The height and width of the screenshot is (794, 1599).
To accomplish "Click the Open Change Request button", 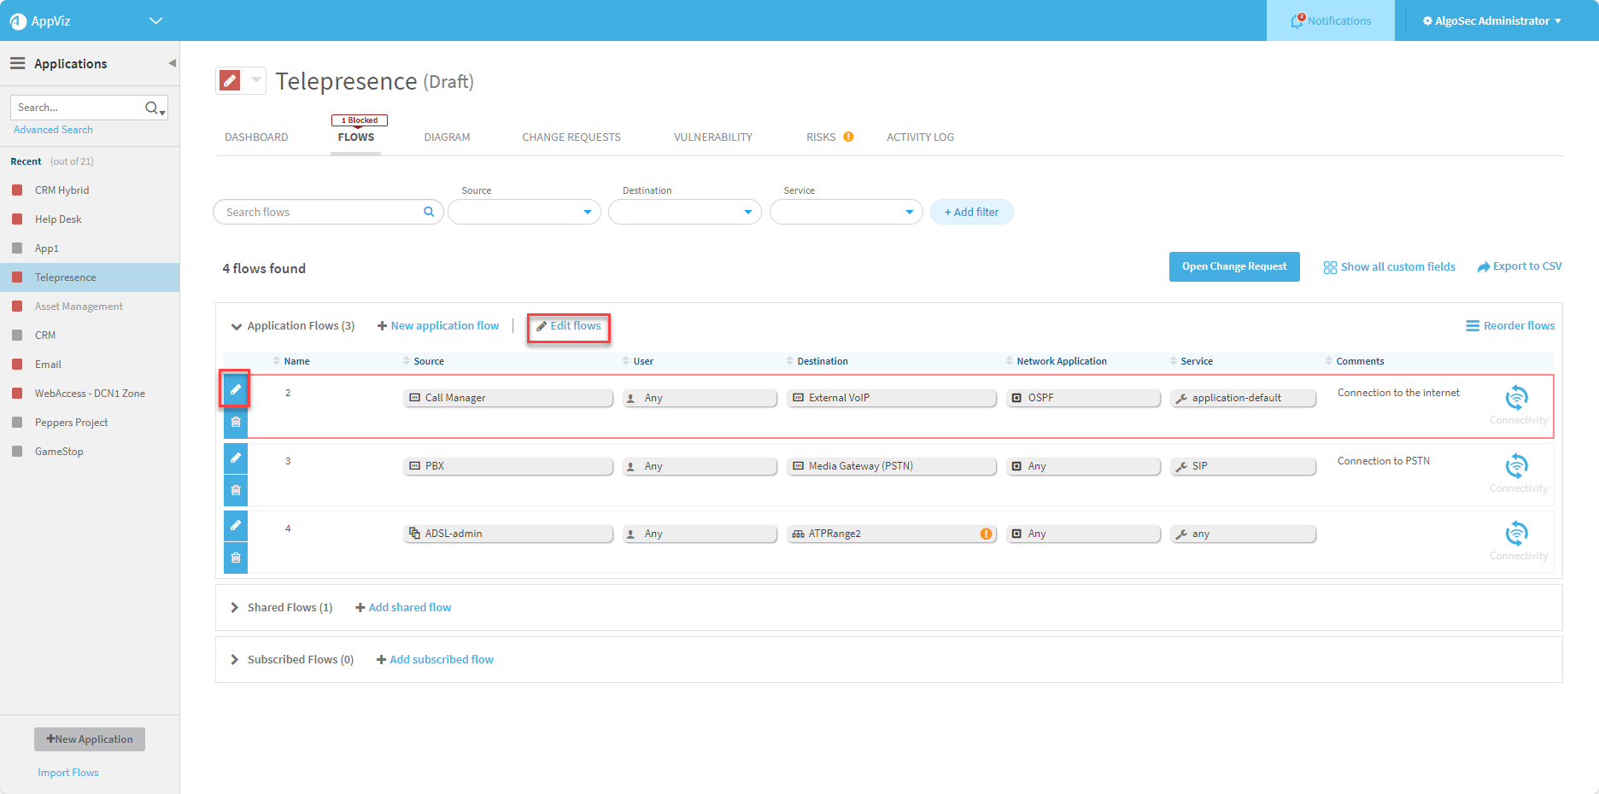I will pos(1233,266).
